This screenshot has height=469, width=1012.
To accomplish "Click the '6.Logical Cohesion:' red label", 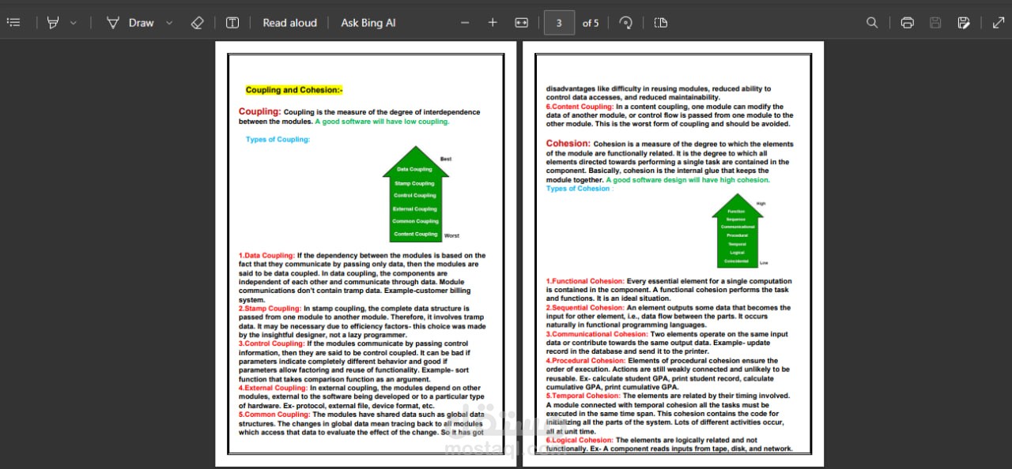I will (x=580, y=440).
